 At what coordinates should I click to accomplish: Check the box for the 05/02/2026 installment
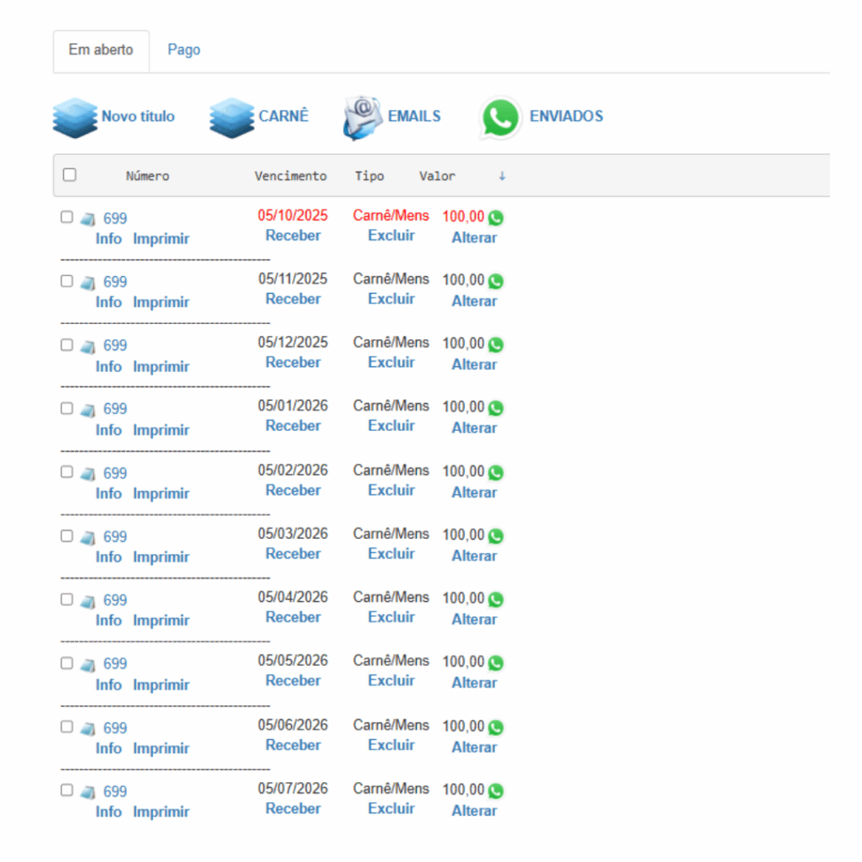click(67, 471)
